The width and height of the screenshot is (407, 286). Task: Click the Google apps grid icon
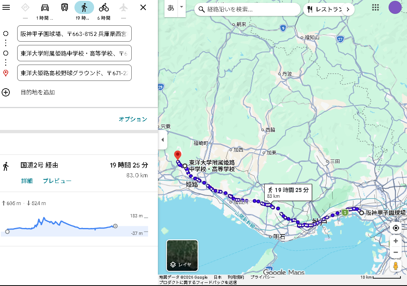[x=375, y=7]
